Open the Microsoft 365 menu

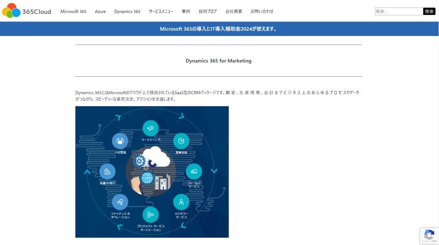point(73,11)
